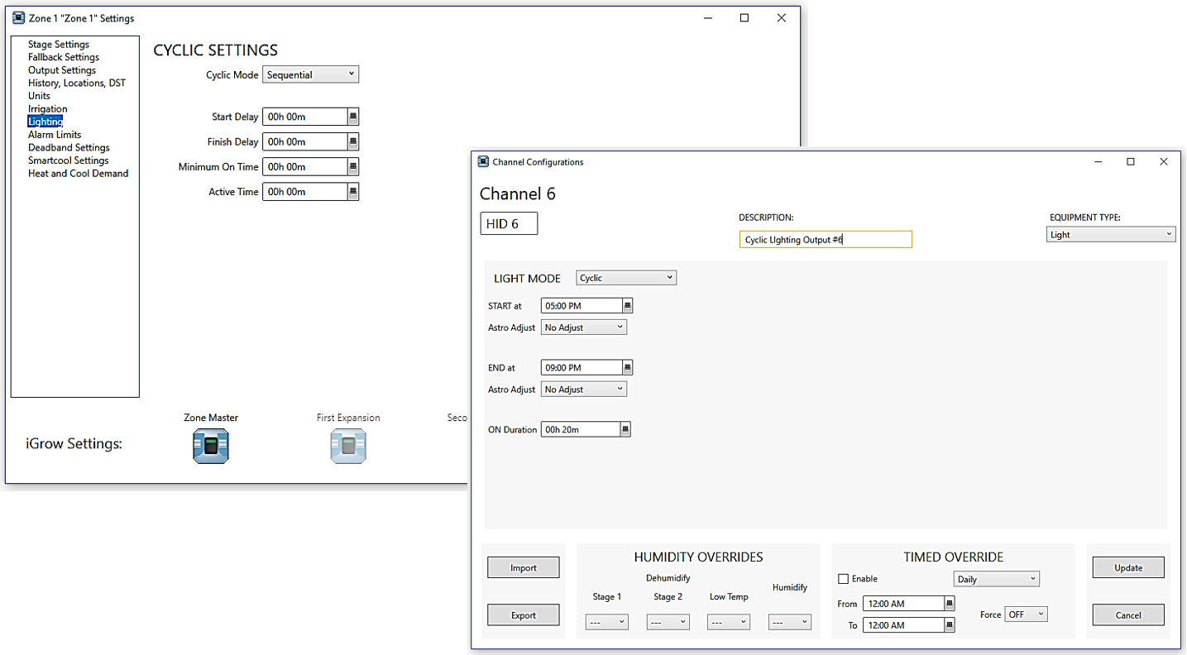1187x655 pixels.
Task: Open the END at time picker icon
Action: pos(627,367)
